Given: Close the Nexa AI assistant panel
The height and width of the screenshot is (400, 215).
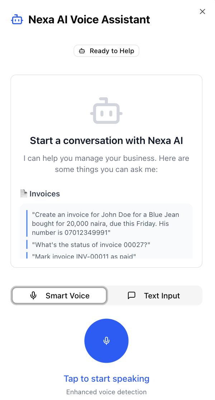Looking at the screenshot, I should click(x=202, y=11).
